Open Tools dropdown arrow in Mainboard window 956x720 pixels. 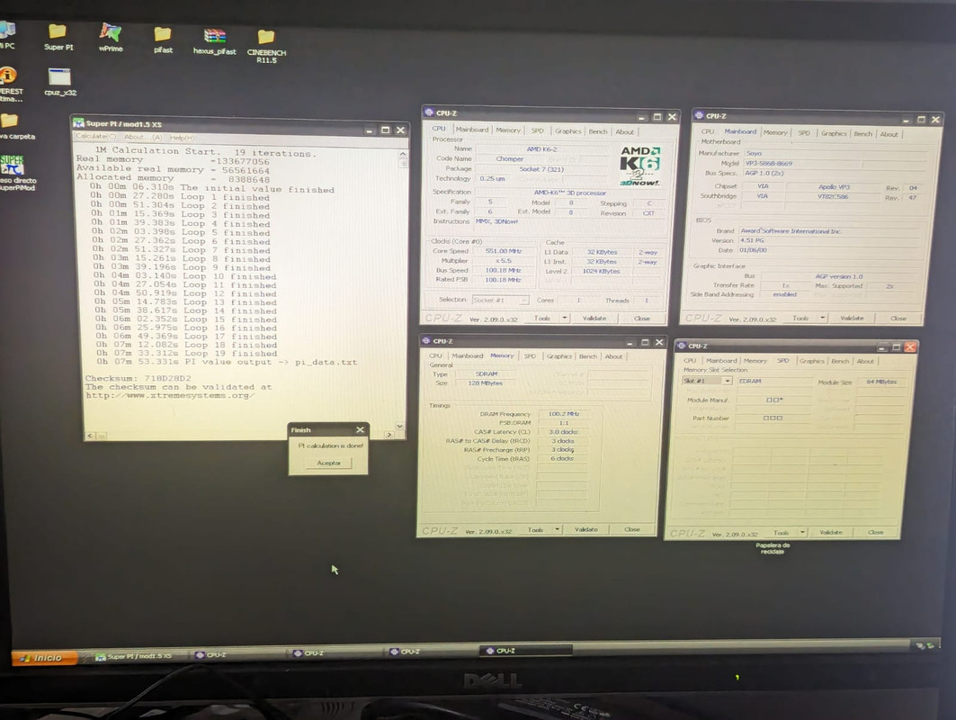pos(823,318)
